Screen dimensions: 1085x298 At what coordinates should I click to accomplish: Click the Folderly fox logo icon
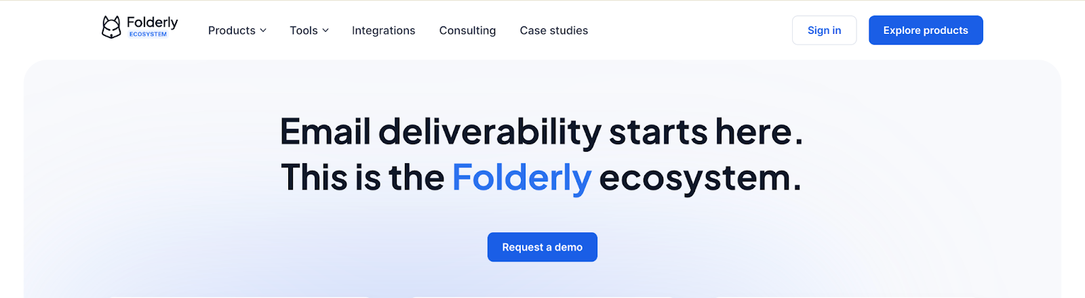click(111, 27)
